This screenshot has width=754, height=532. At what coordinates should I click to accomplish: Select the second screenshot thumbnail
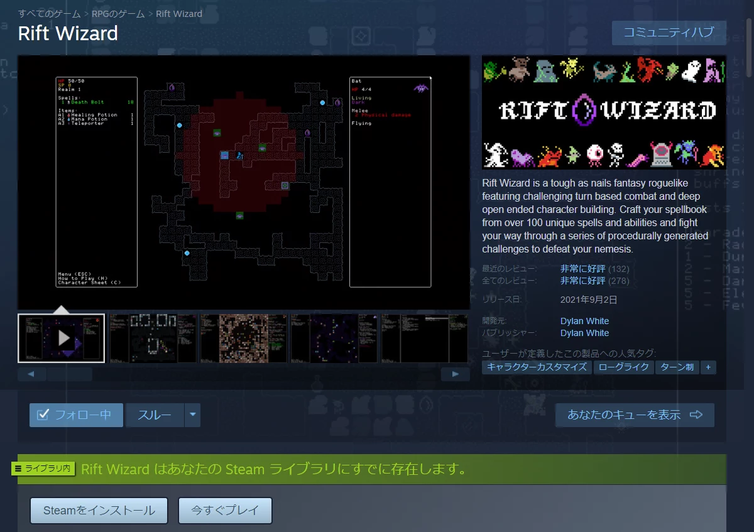pos(153,338)
